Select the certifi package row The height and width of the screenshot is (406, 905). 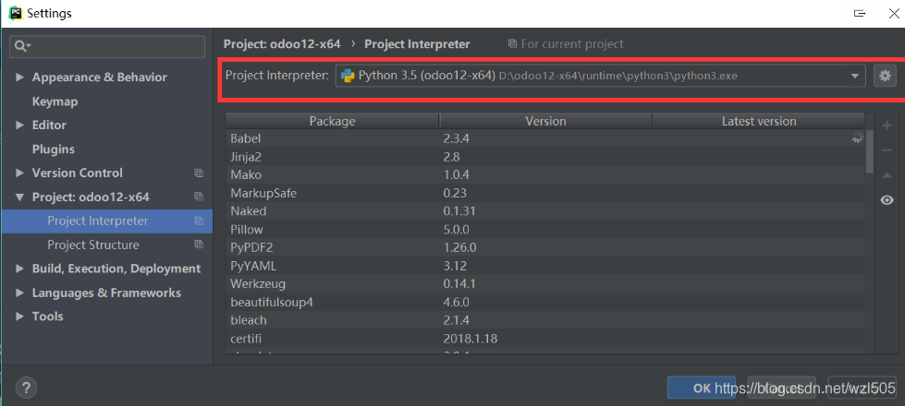click(545, 339)
